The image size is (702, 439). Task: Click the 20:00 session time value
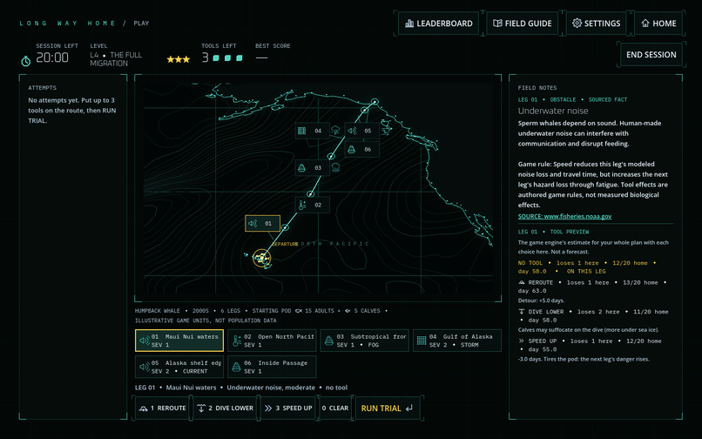point(52,57)
